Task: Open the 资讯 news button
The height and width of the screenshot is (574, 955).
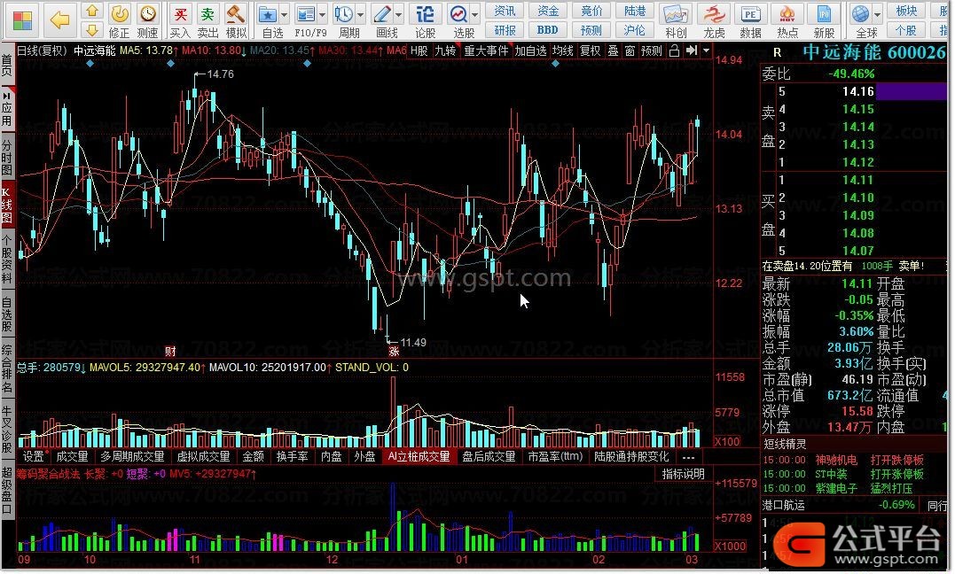Action: click(x=505, y=11)
